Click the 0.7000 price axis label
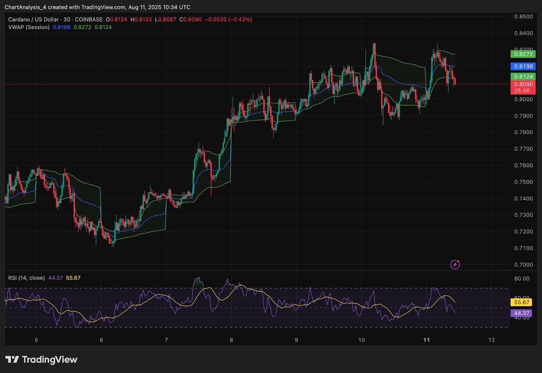The image size is (542, 373). [x=523, y=265]
